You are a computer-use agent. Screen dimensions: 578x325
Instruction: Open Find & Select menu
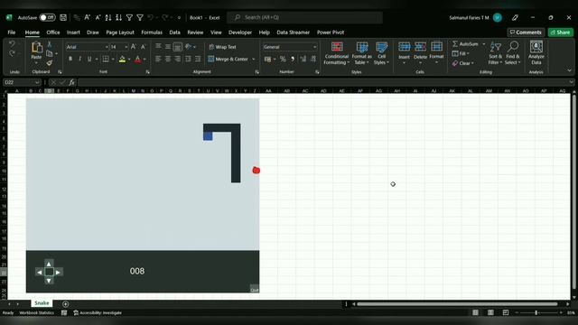pos(513,53)
